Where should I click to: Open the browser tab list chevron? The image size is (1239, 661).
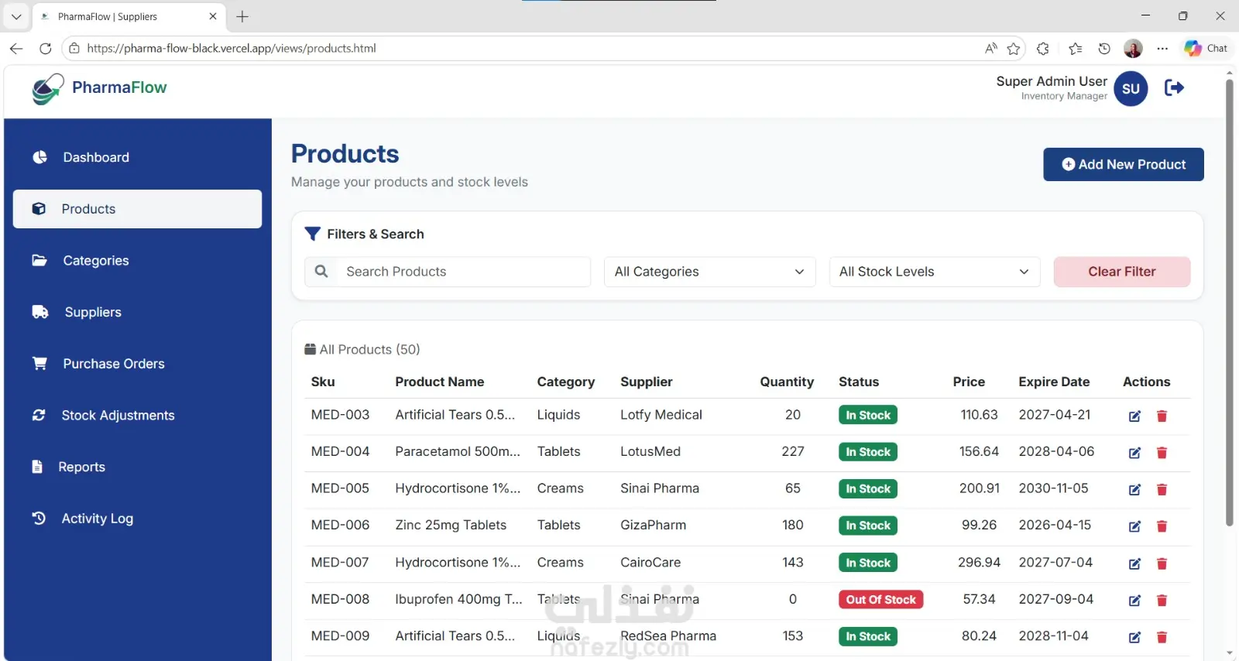(16, 16)
